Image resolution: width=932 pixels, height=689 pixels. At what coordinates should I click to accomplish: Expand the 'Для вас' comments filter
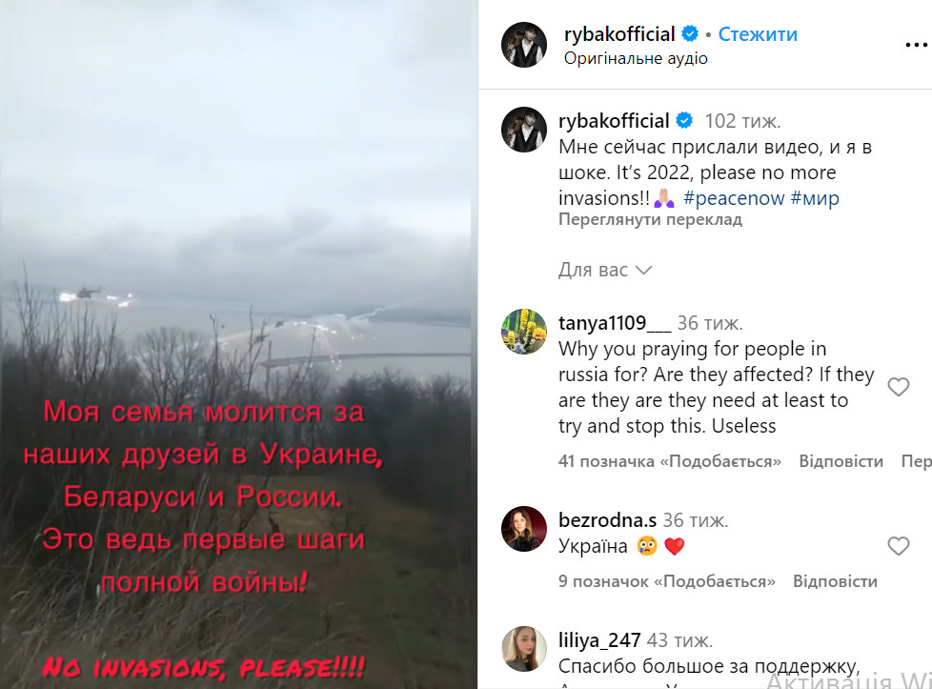(x=604, y=270)
